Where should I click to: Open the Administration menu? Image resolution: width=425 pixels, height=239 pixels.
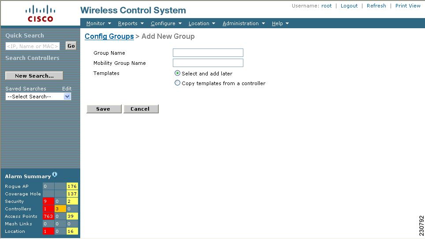click(x=244, y=23)
